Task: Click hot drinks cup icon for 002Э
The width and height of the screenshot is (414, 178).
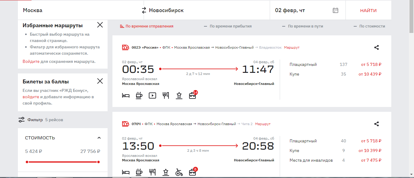Action: click(139, 95)
